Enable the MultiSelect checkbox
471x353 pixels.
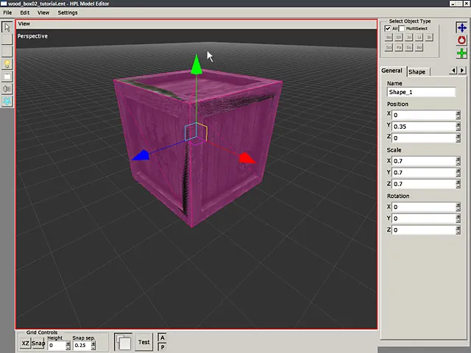402,29
